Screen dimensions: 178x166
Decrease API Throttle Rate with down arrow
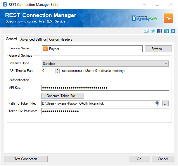[58, 72]
